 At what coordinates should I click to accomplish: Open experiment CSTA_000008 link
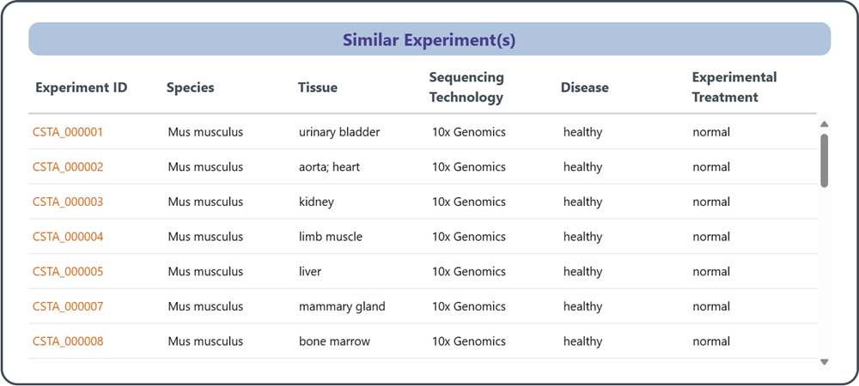[x=68, y=341]
